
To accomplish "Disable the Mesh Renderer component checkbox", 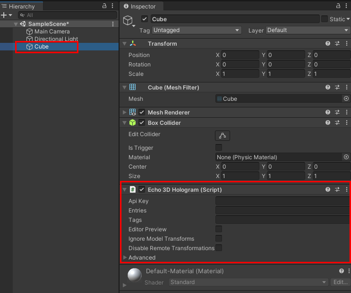I will click(x=142, y=112).
